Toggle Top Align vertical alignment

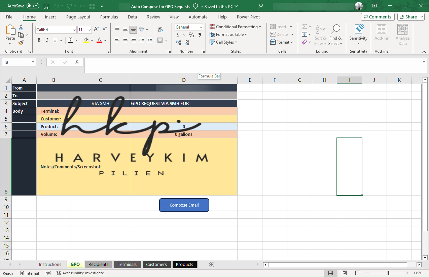coord(117,30)
